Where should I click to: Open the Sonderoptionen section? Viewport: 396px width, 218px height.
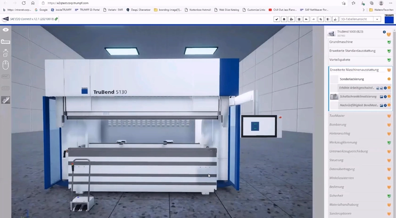(x=360, y=213)
